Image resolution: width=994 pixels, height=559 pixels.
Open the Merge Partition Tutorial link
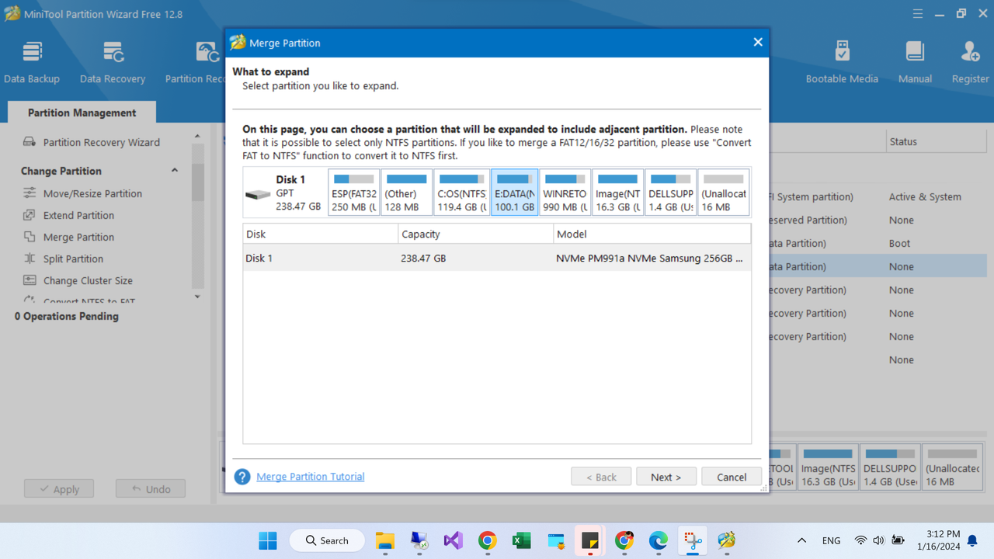coord(311,477)
